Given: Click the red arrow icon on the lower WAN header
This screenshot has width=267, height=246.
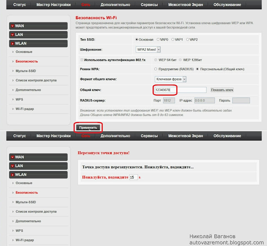Looking at the screenshot, I should (13, 157).
